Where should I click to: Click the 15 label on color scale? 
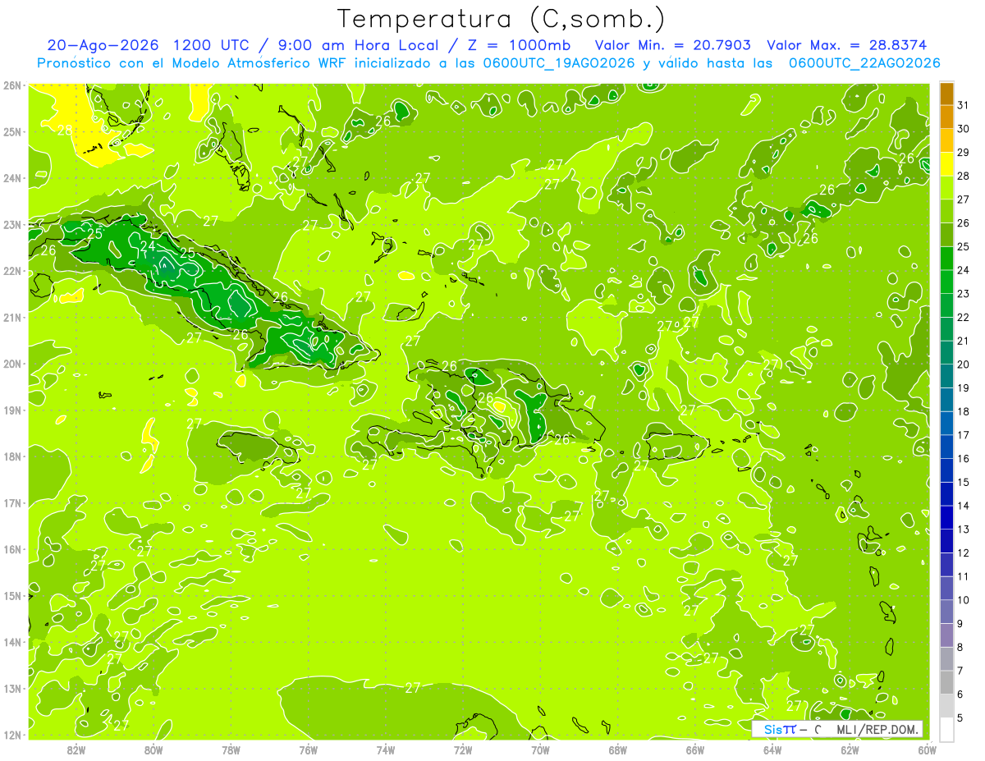964,482
